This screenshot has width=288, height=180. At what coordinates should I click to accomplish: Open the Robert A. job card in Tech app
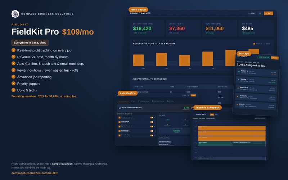click(257, 72)
